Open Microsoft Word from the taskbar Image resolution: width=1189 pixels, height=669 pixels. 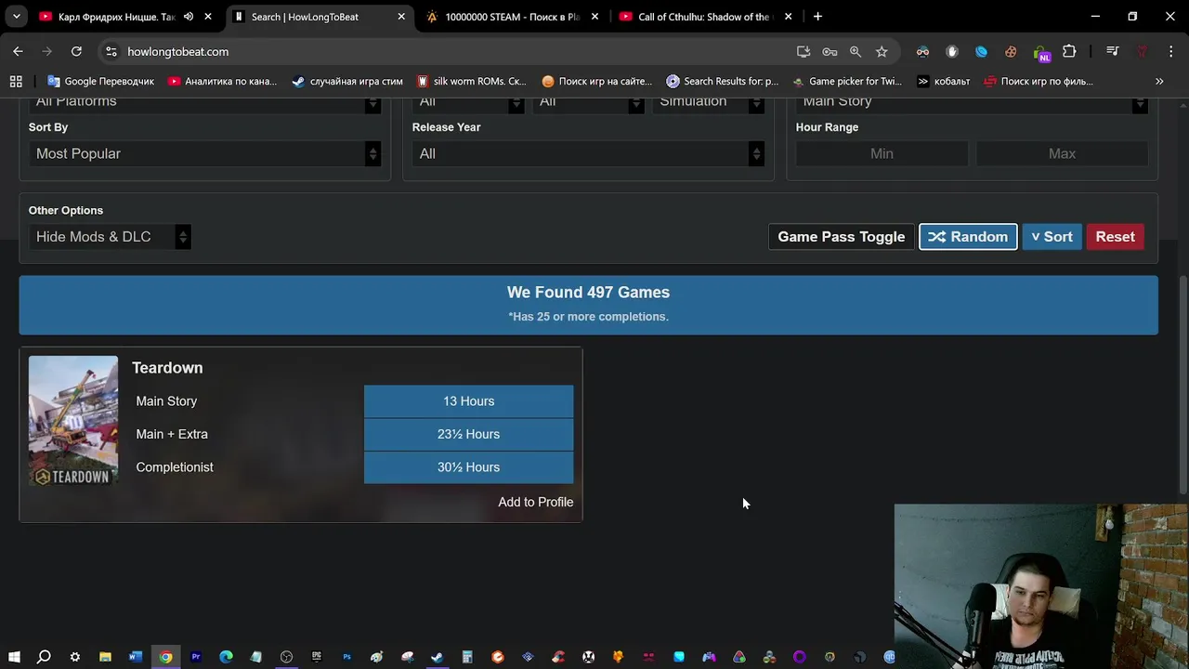(x=136, y=657)
